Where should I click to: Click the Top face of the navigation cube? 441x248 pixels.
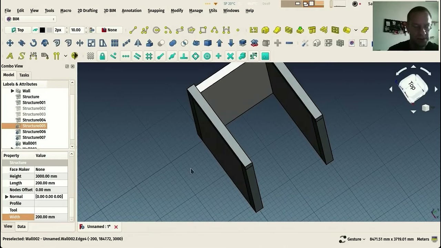pyautogui.click(x=412, y=85)
